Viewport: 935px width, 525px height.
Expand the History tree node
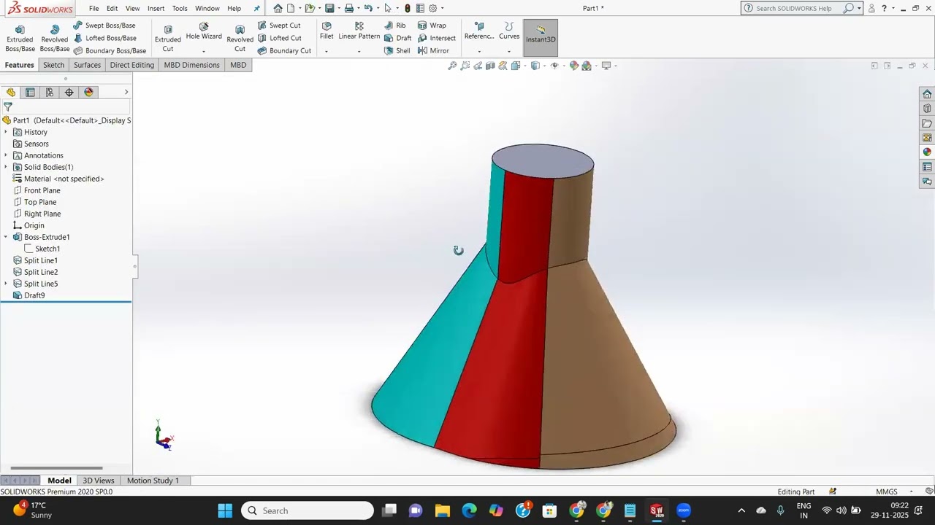pos(6,132)
